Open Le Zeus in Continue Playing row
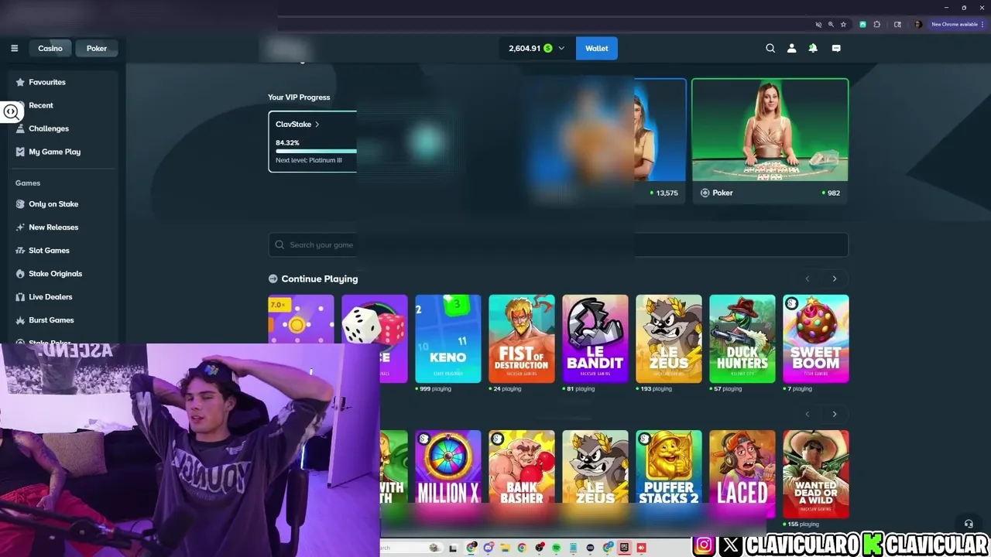This screenshot has width=991, height=557. (669, 339)
